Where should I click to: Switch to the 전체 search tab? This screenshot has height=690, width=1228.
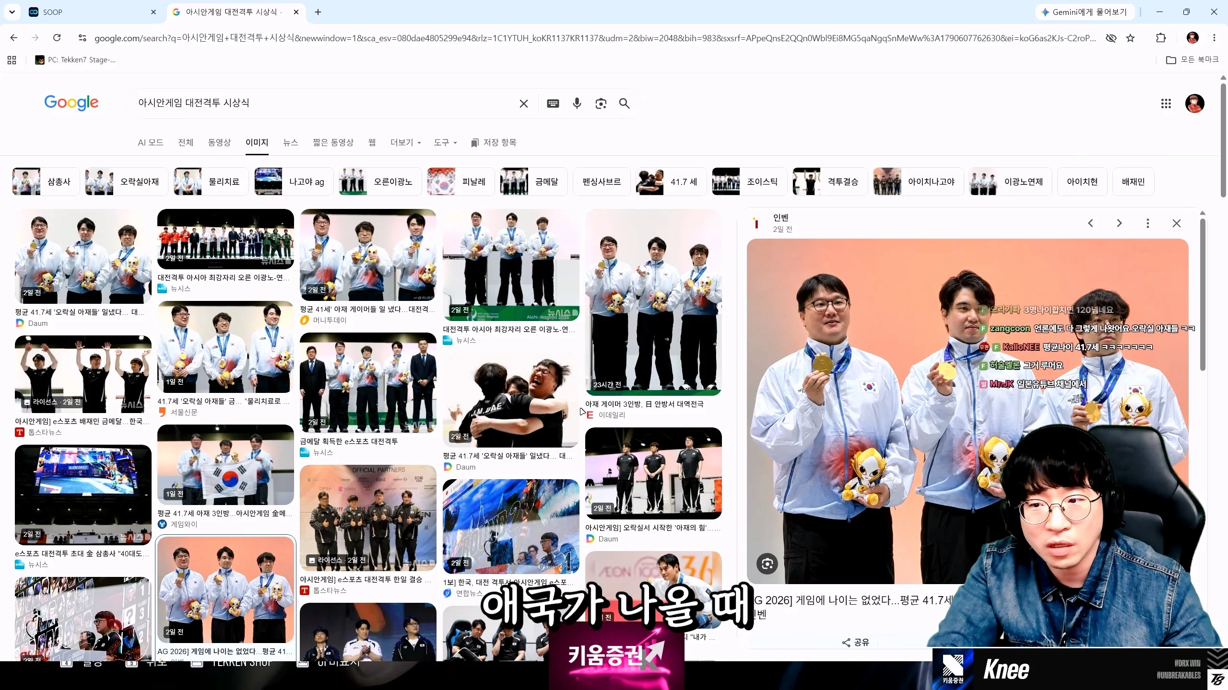pyautogui.click(x=186, y=142)
